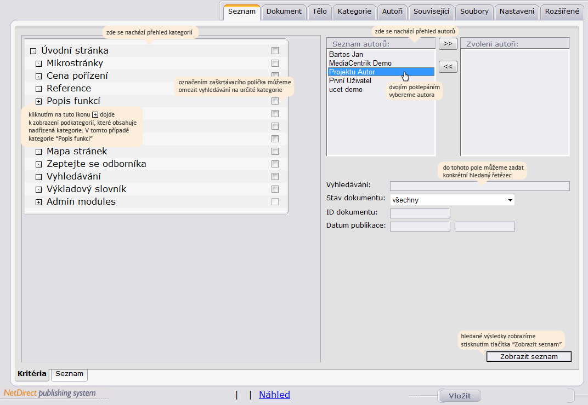Click the box icon beside Vyhledávání category

pyautogui.click(x=38, y=177)
